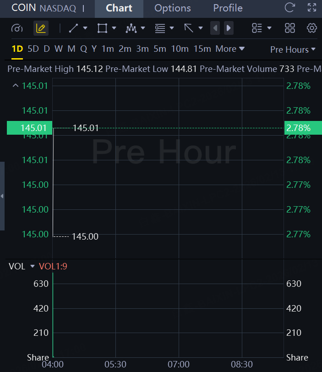
Task: Switch to the Options tab
Action: click(x=173, y=9)
